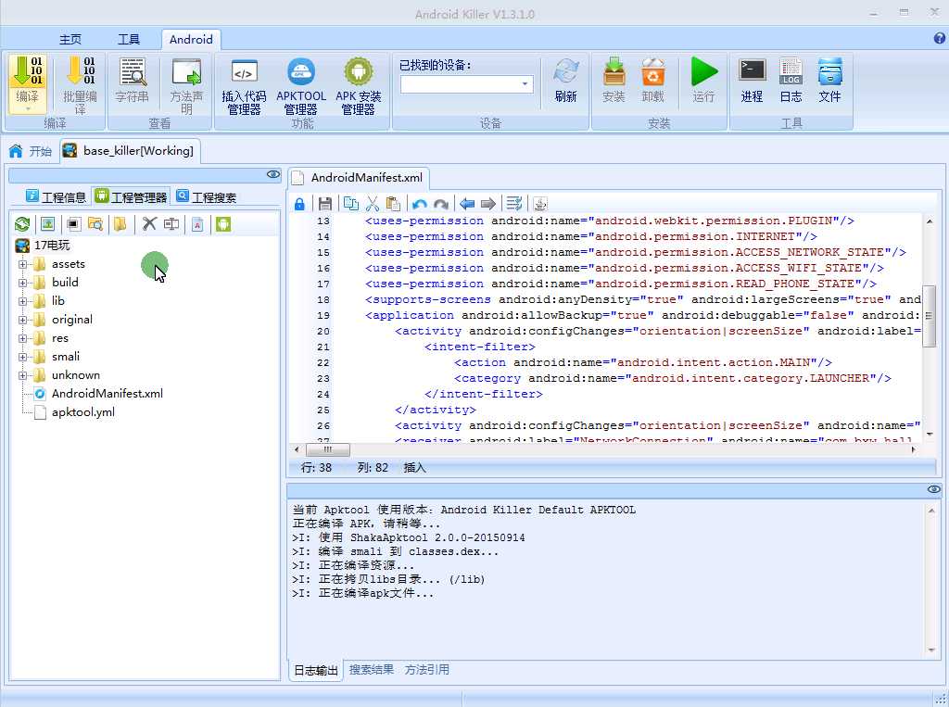Click the paste clipboard icon
The height and width of the screenshot is (707, 949).
393,204
